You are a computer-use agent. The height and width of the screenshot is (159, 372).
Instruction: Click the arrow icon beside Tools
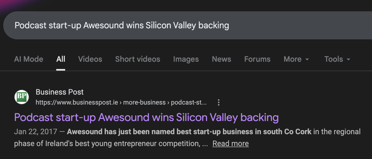(348, 59)
